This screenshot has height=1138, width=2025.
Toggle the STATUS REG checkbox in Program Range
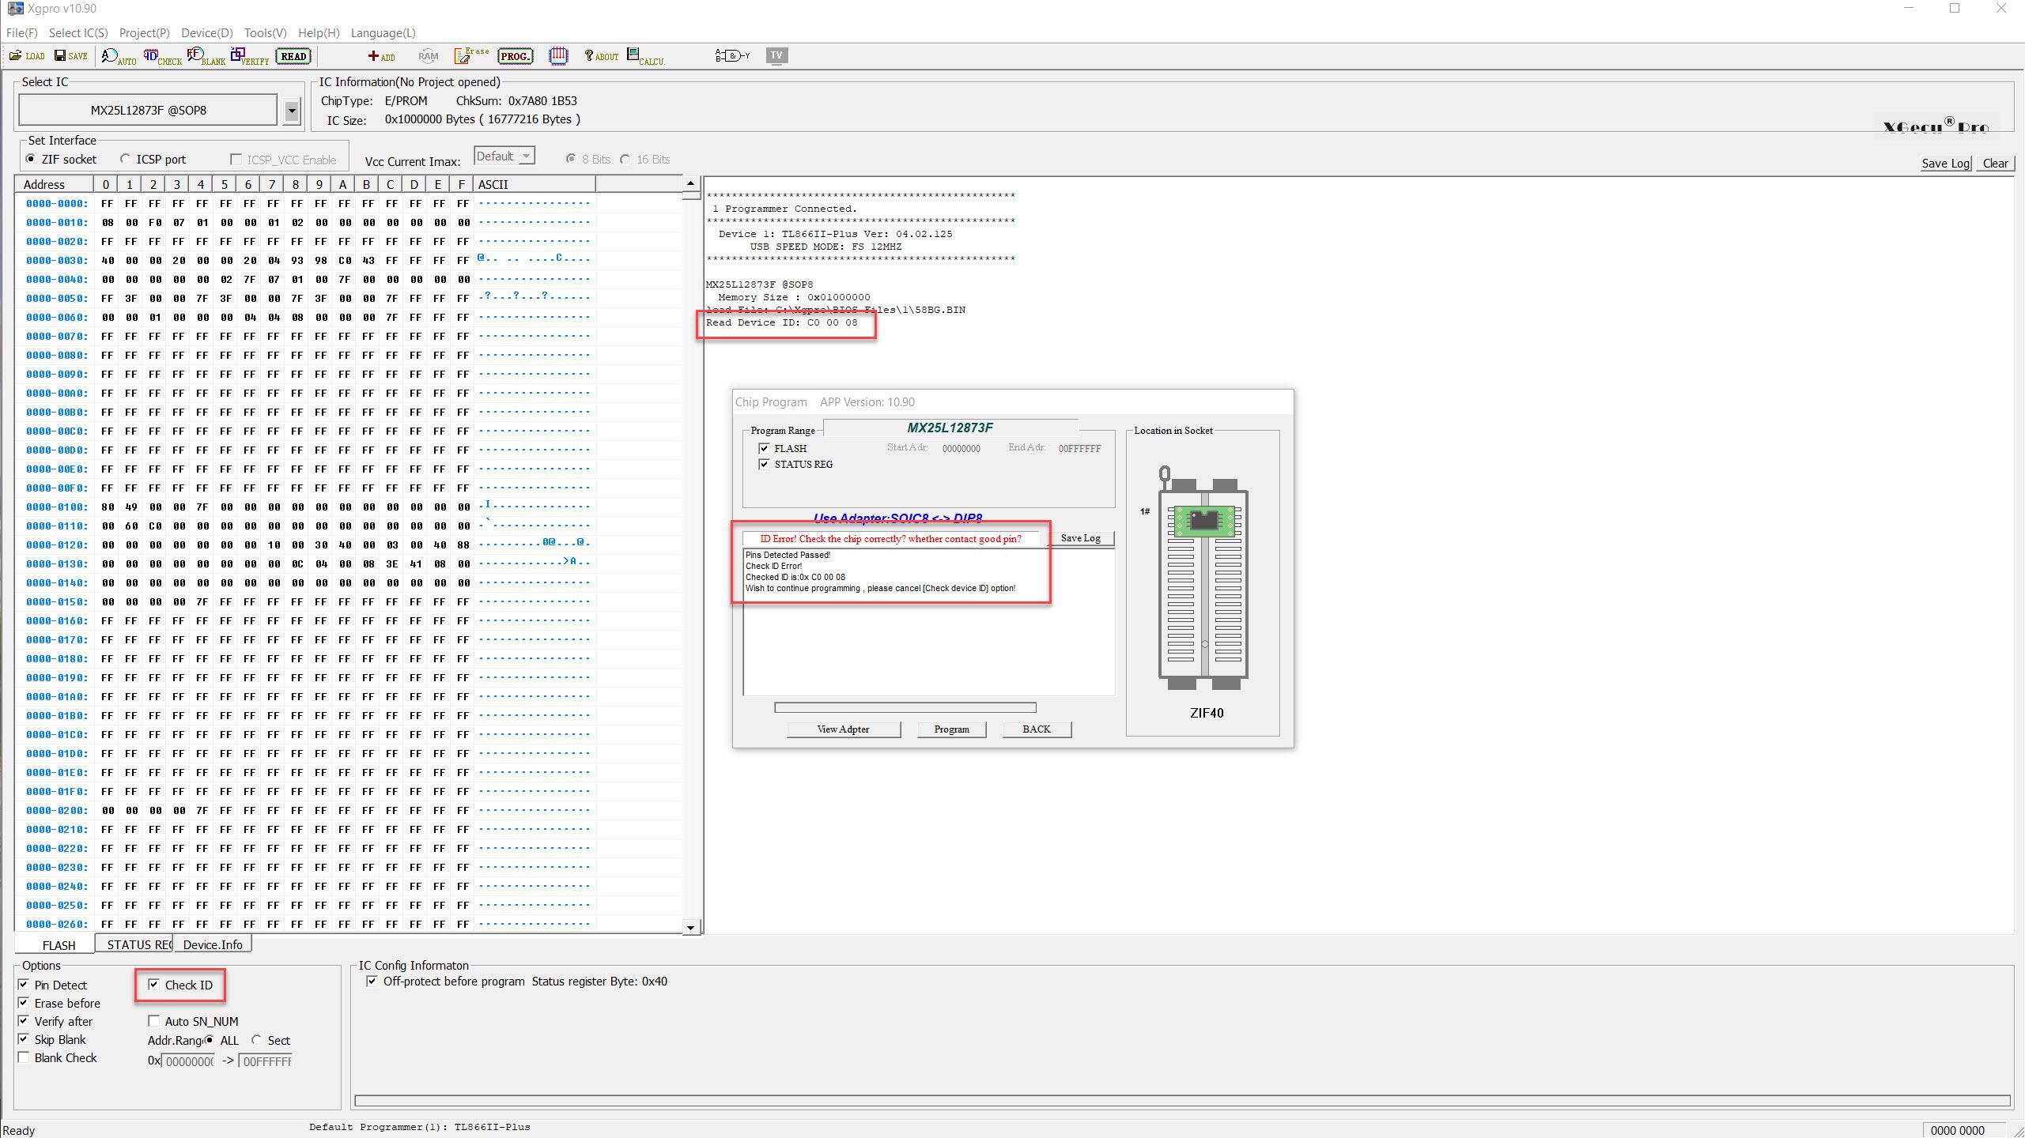(764, 464)
